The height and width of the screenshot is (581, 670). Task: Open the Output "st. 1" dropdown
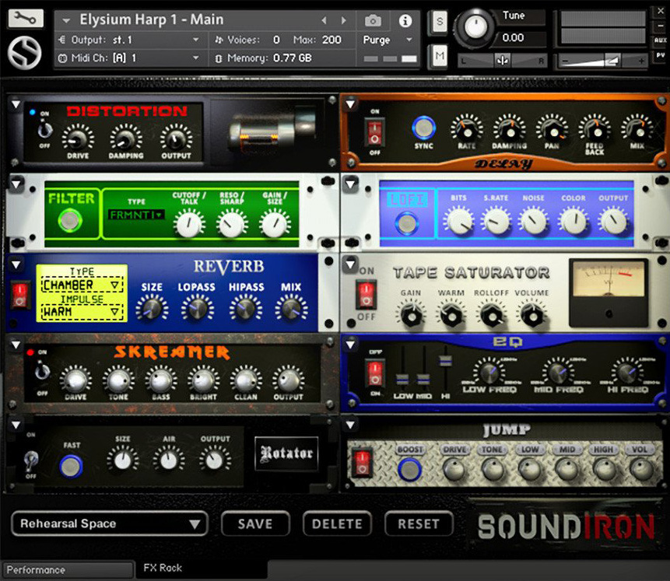122,39
